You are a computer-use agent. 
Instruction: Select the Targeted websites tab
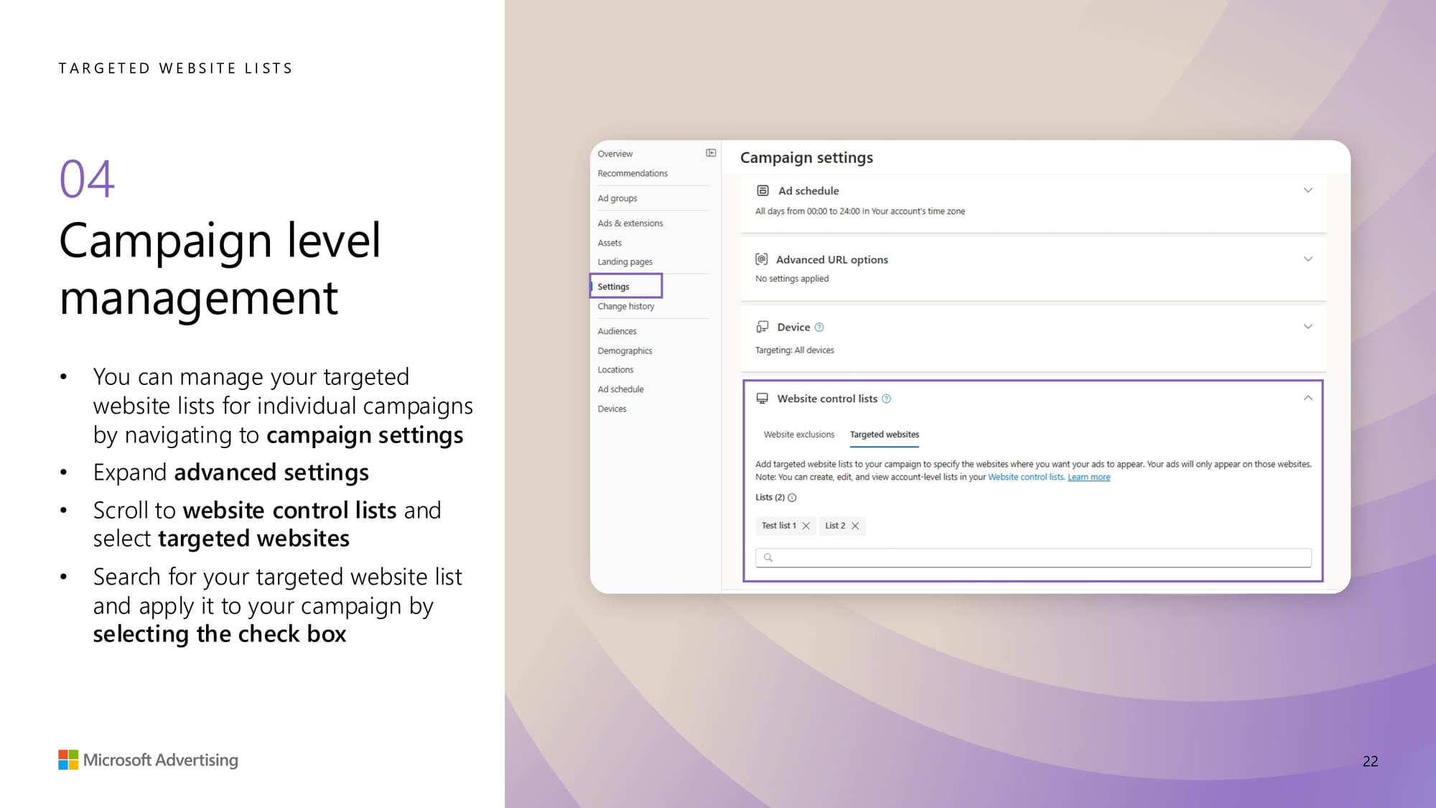coord(885,435)
